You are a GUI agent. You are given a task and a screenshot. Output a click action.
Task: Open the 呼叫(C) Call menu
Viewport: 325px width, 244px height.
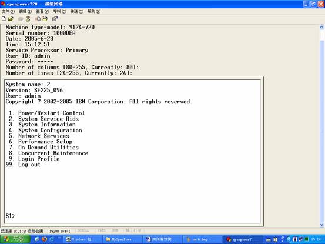59,11
